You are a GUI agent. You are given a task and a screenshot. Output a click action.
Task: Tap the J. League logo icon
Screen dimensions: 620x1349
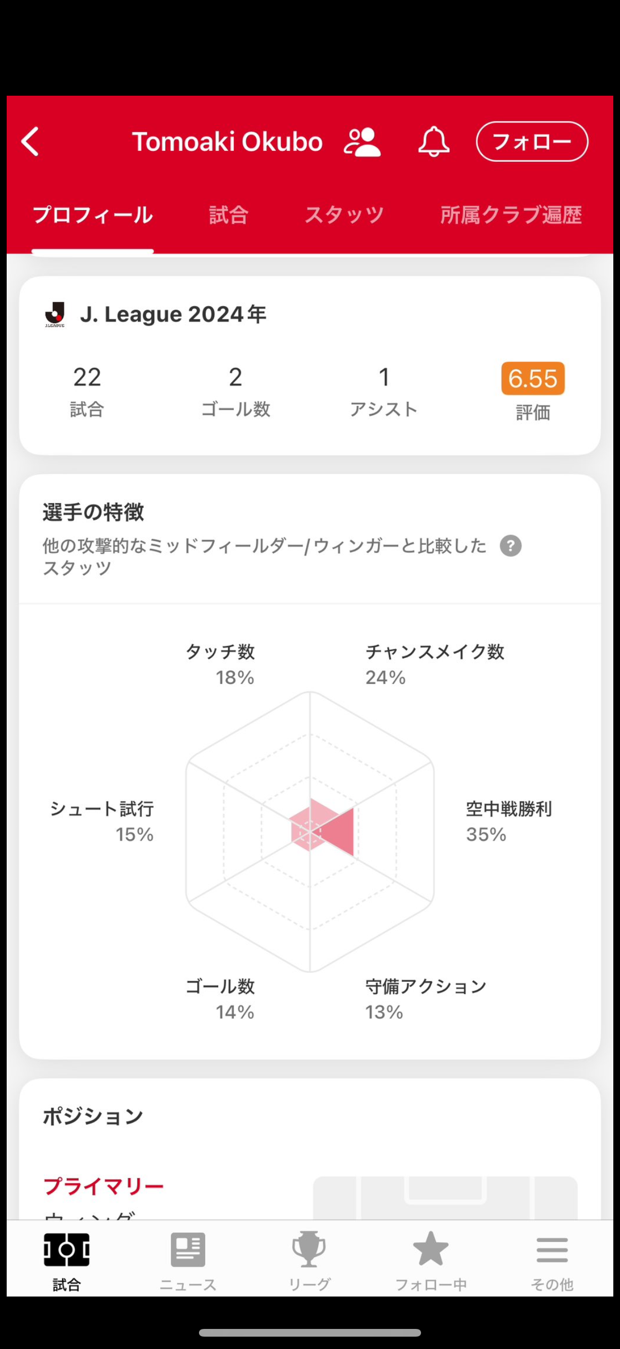click(55, 314)
